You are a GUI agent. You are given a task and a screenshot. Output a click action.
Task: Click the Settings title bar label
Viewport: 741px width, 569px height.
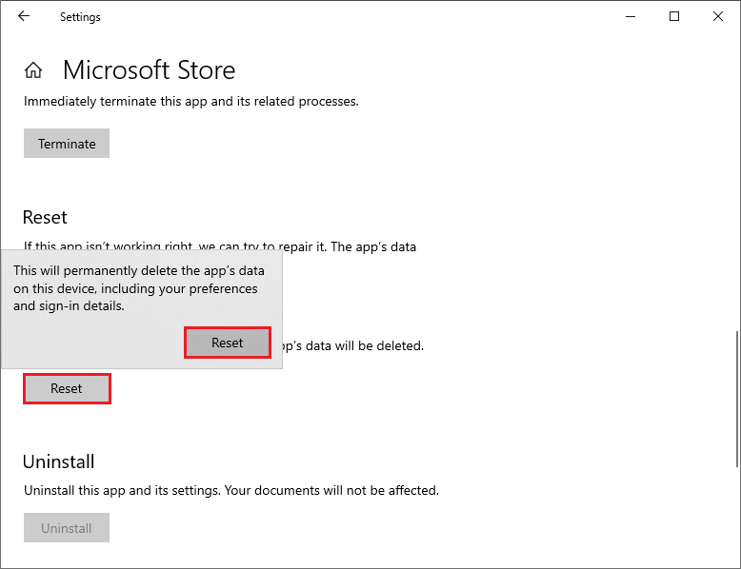80,17
